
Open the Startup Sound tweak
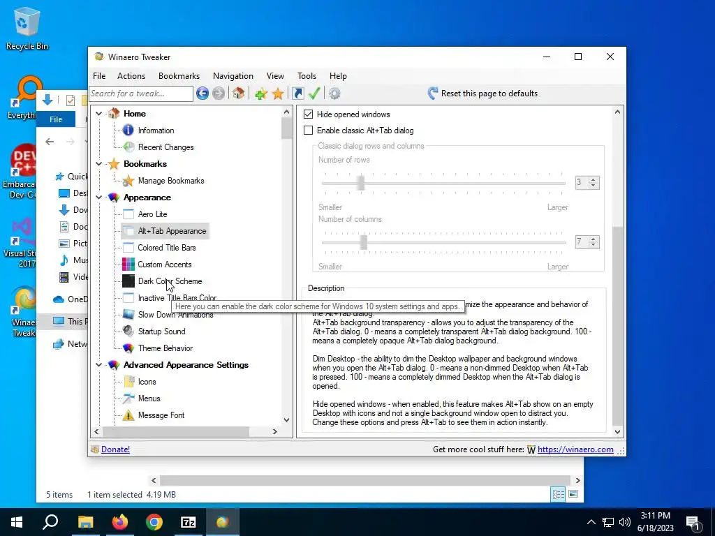click(x=161, y=332)
